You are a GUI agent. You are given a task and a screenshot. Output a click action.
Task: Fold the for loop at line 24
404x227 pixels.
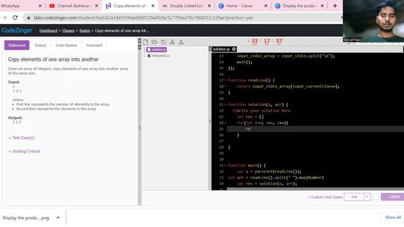[225, 123]
